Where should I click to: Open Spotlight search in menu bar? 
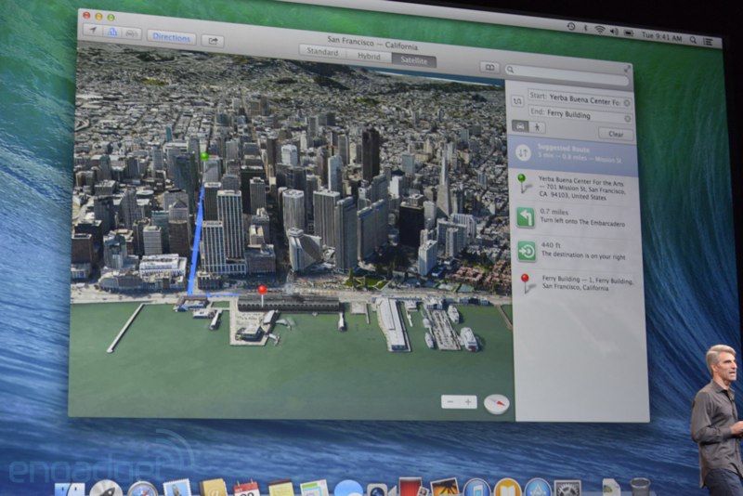693,40
